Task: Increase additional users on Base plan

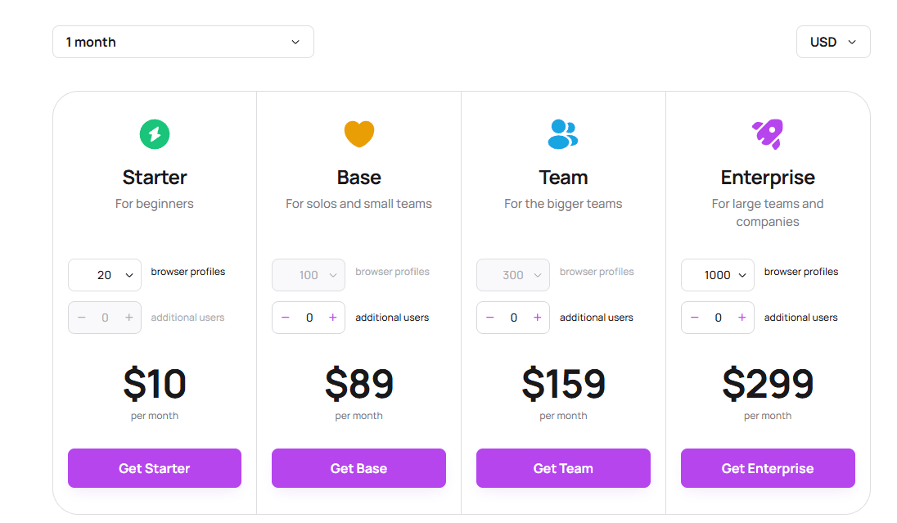Action: (x=332, y=318)
